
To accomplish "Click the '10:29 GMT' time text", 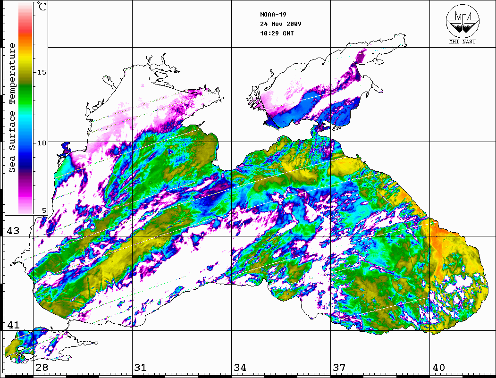I will [277, 33].
